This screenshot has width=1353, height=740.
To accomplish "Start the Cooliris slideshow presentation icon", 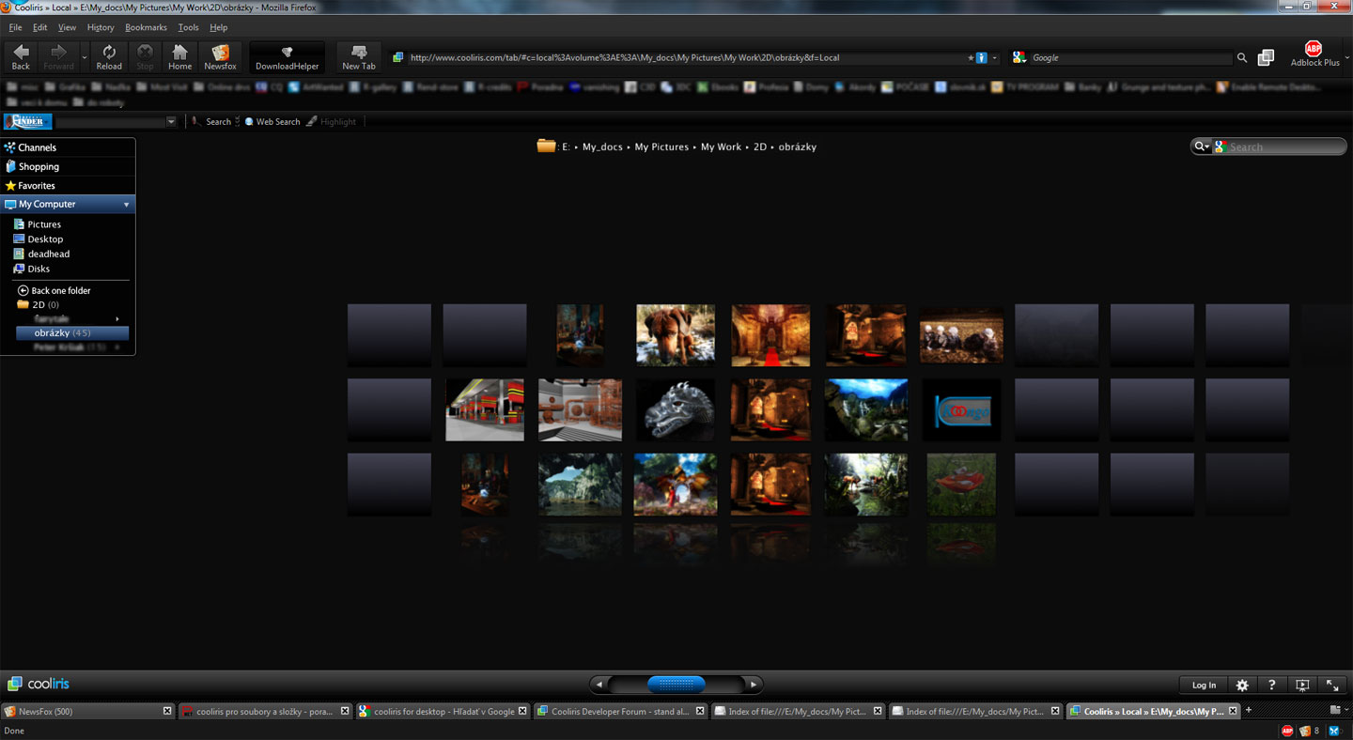I will coord(1301,686).
